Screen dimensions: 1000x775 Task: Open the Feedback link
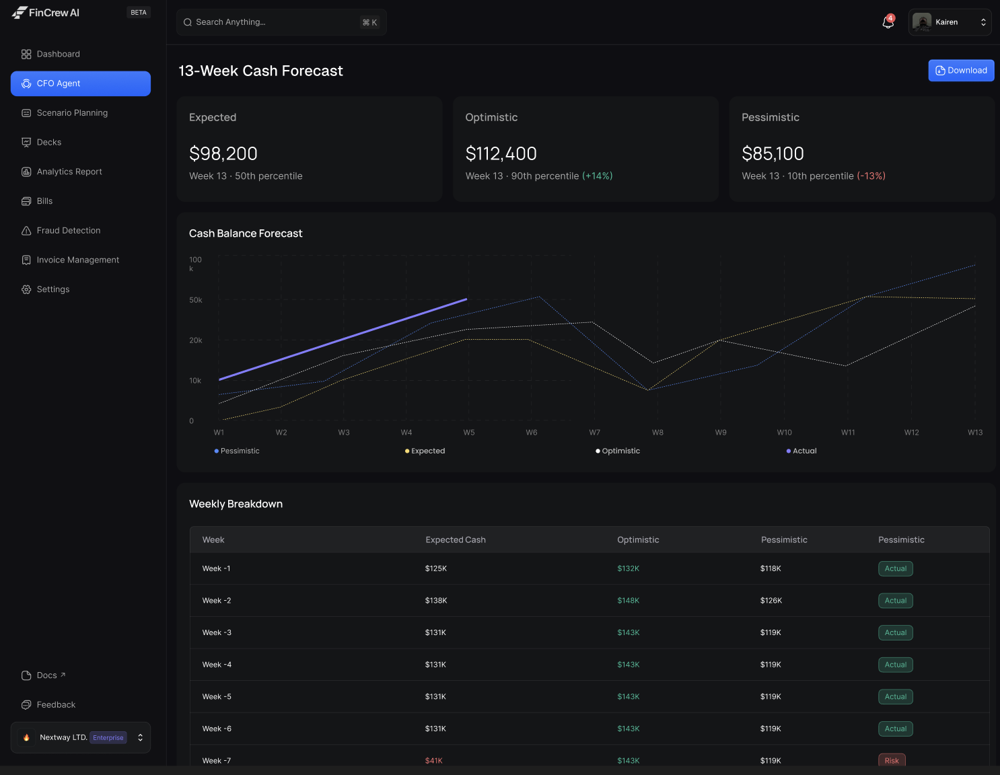(81, 705)
